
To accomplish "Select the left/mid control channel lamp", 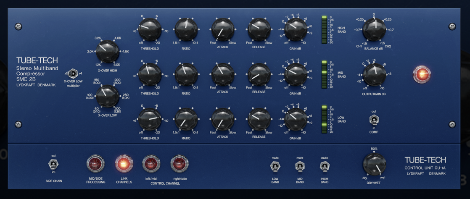I will [x=151, y=164].
